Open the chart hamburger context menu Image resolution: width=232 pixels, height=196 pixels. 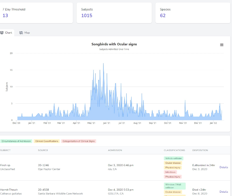[x=222, y=45]
